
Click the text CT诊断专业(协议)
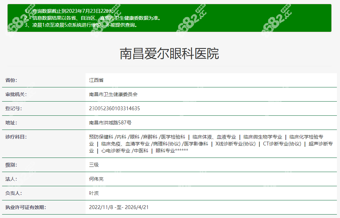click(282, 144)
